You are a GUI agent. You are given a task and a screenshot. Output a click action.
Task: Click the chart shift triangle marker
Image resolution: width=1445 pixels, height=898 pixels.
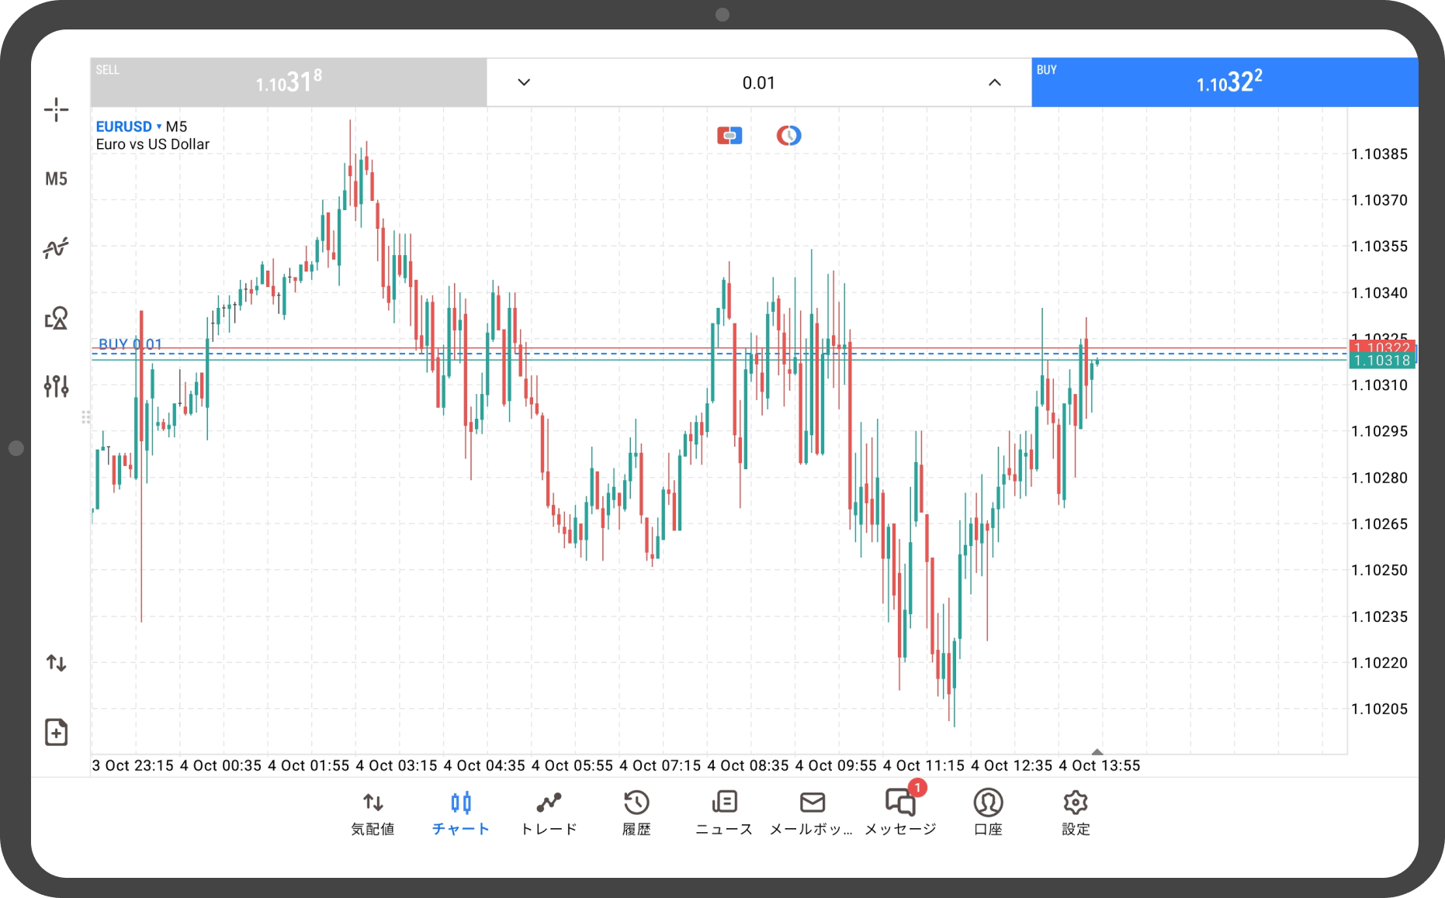[1097, 751]
